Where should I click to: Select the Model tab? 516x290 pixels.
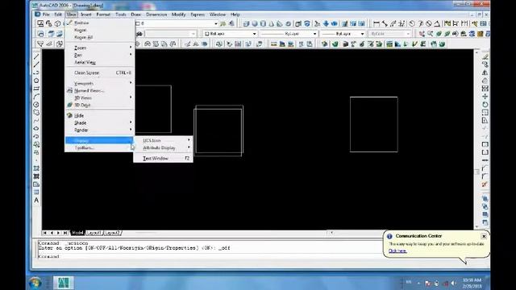point(77,233)
